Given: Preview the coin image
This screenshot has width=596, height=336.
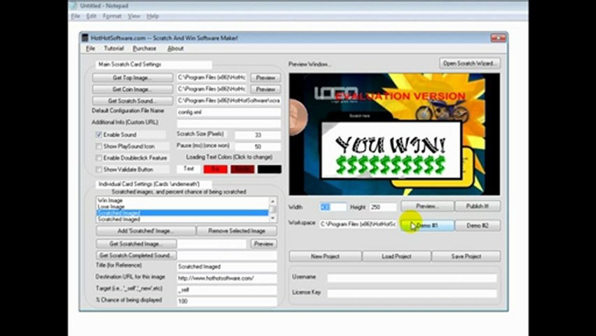Looking at the screenshot, I should pyautogui.click(x=266, y=89).
